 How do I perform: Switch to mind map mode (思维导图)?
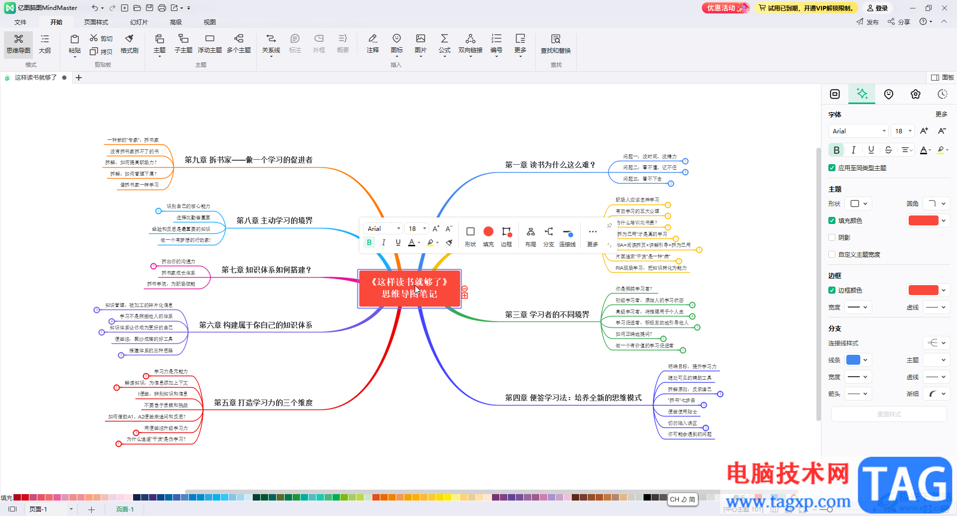pos(18,44)
